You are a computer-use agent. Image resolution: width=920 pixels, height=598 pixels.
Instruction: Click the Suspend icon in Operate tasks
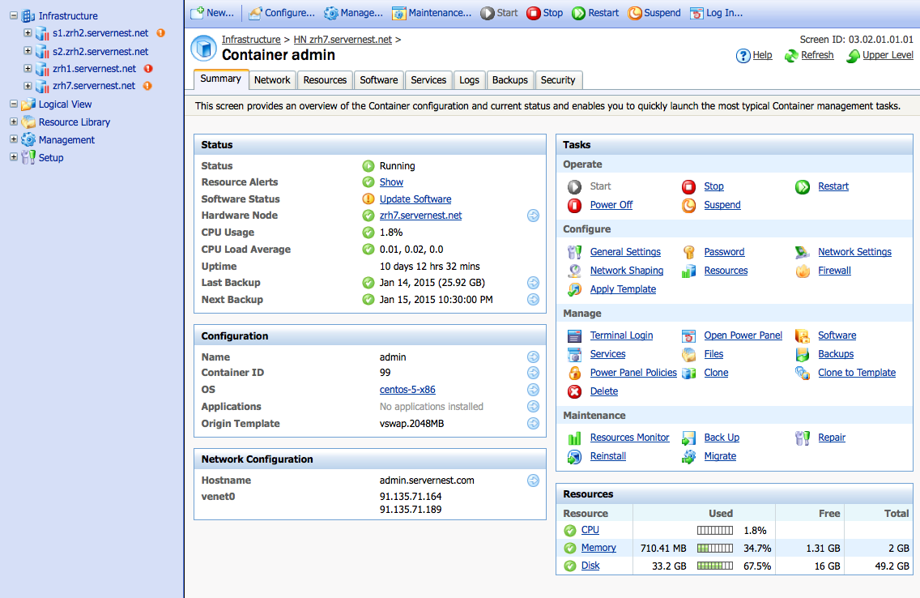[688, 205]
